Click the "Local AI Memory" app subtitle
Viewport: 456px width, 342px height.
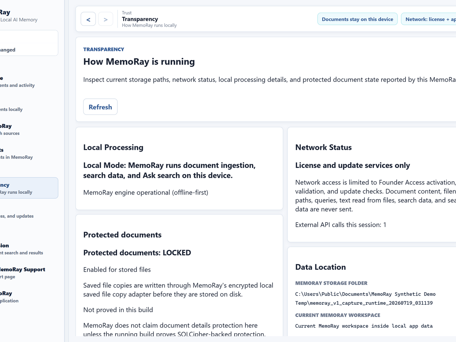click(x=19, y=20)
